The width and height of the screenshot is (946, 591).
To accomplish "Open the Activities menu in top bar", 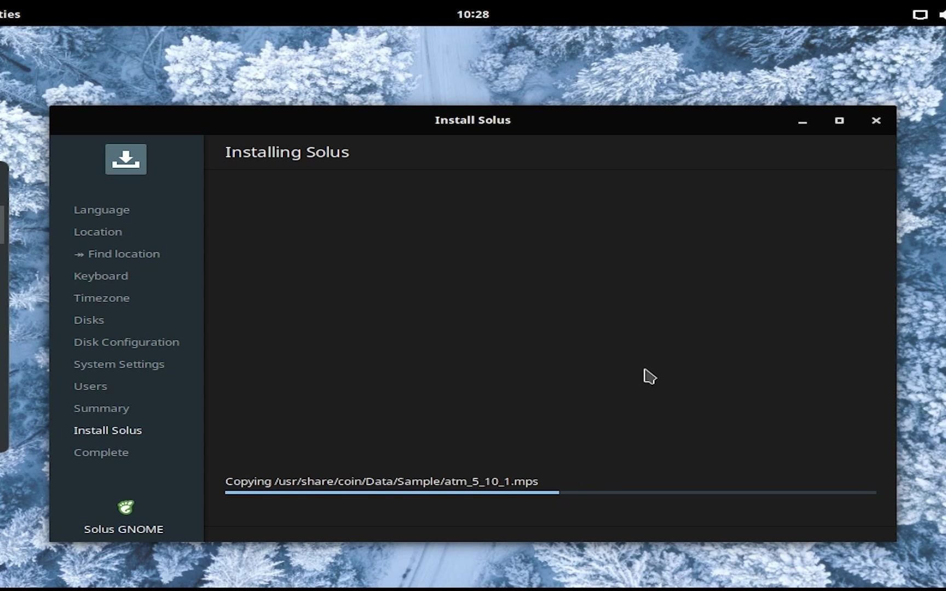I will [10, 14].
